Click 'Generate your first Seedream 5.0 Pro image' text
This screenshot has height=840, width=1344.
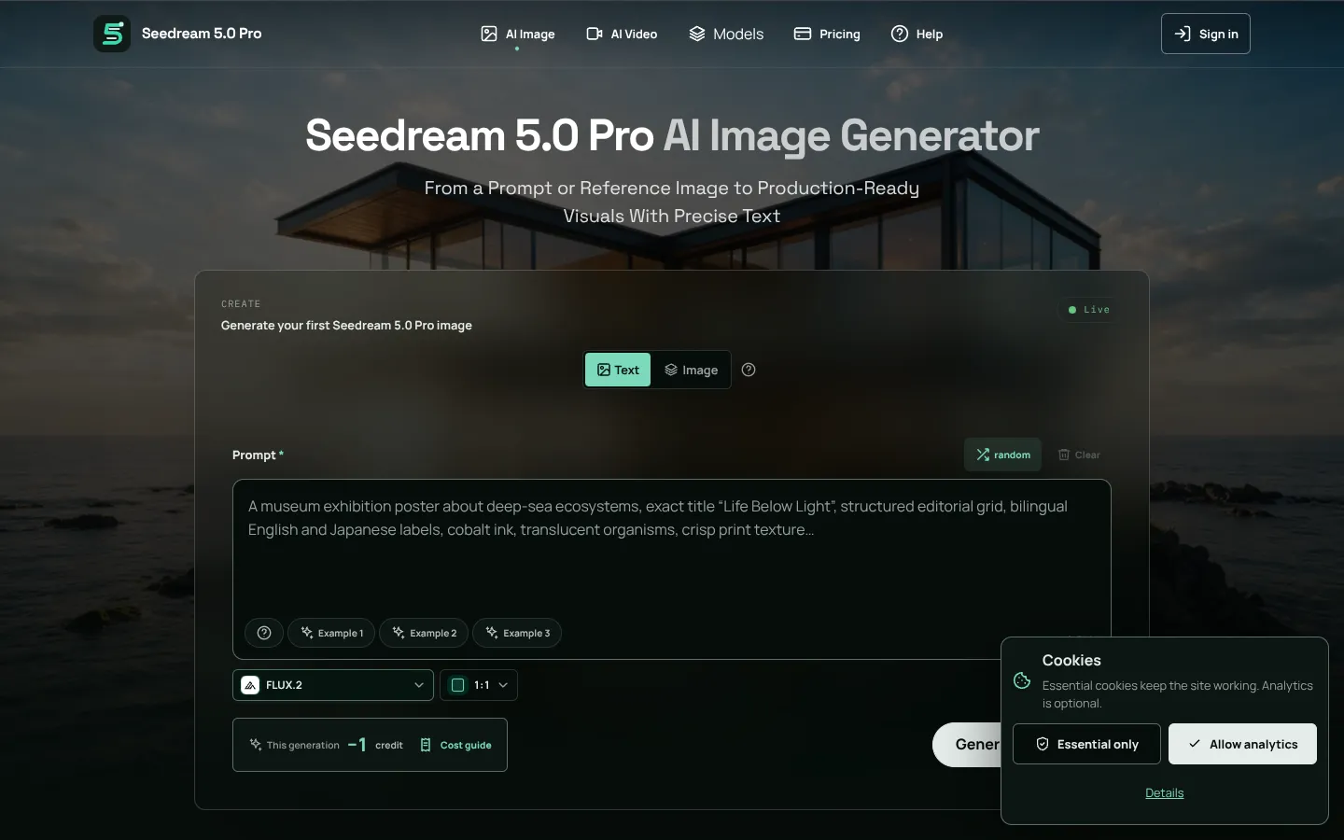pos(346,325)
